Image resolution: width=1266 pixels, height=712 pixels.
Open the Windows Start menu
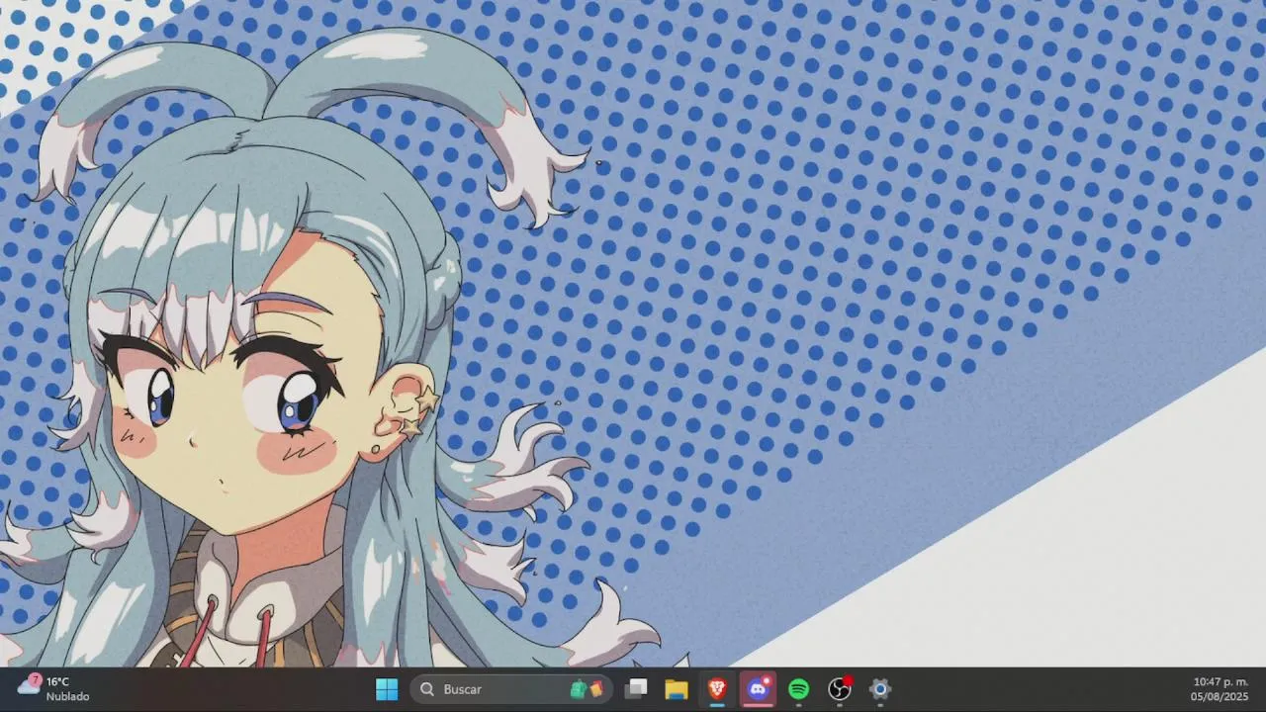click(x=387, y=689)
